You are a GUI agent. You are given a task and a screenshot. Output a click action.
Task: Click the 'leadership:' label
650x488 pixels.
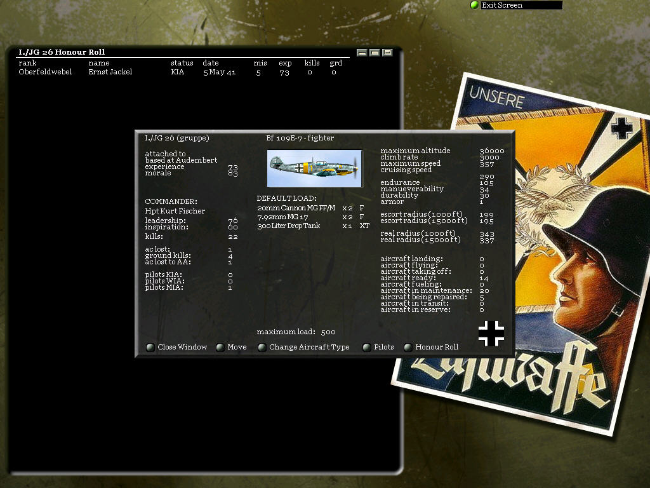point(166,220)
